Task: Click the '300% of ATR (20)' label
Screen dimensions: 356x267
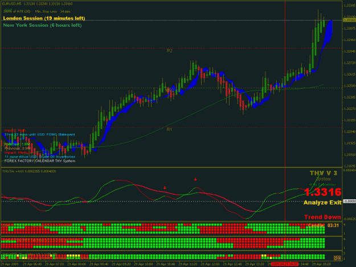Action: 17,11
